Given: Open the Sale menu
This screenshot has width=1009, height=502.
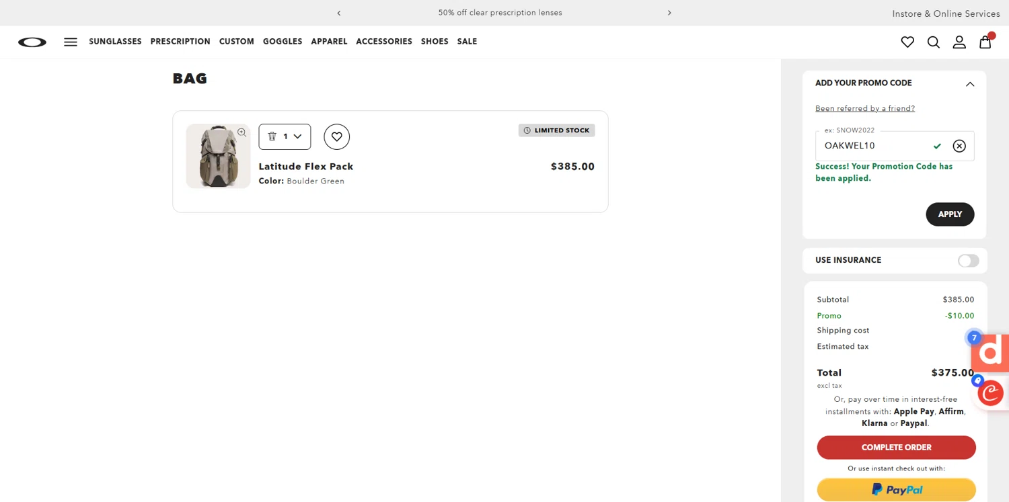Looking at the screenshot, I should tap(467, 42).
